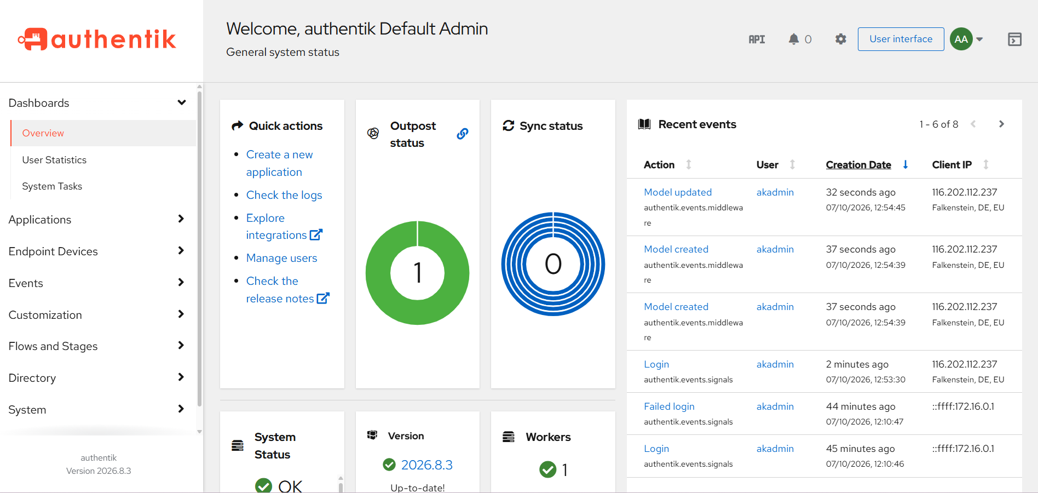Image resolution: width=1038 pixels, height=493 pixels.
Task: Click Manage users quick action
Action: tap(281, 258)
